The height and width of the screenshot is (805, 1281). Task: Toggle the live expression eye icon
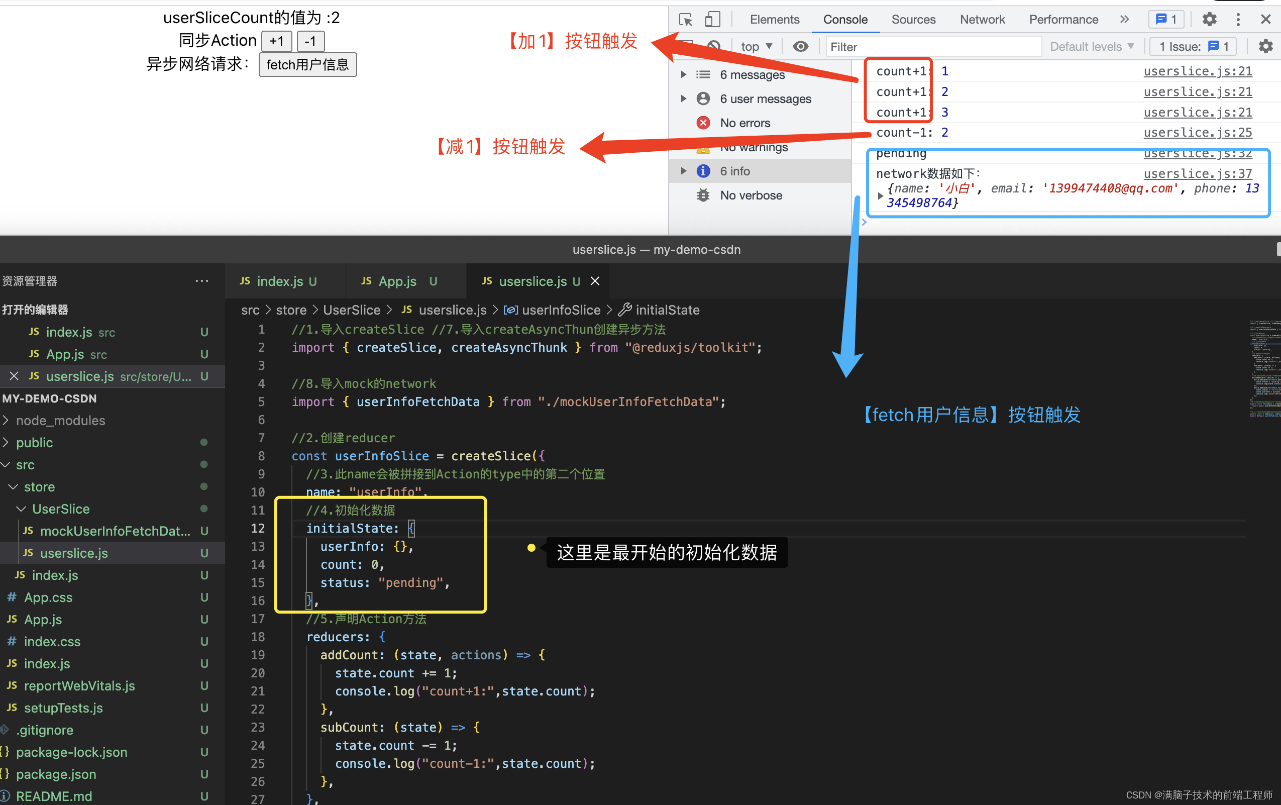coord(800,46)
